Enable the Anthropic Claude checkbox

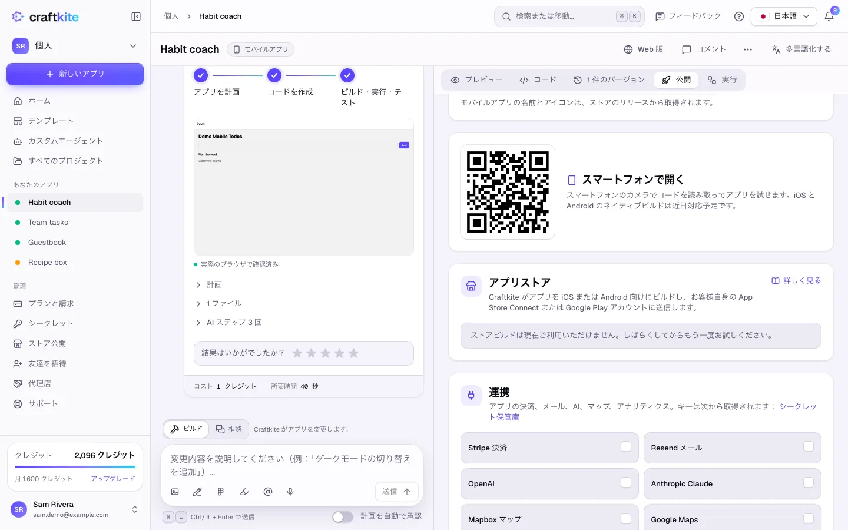click(809, 482)
